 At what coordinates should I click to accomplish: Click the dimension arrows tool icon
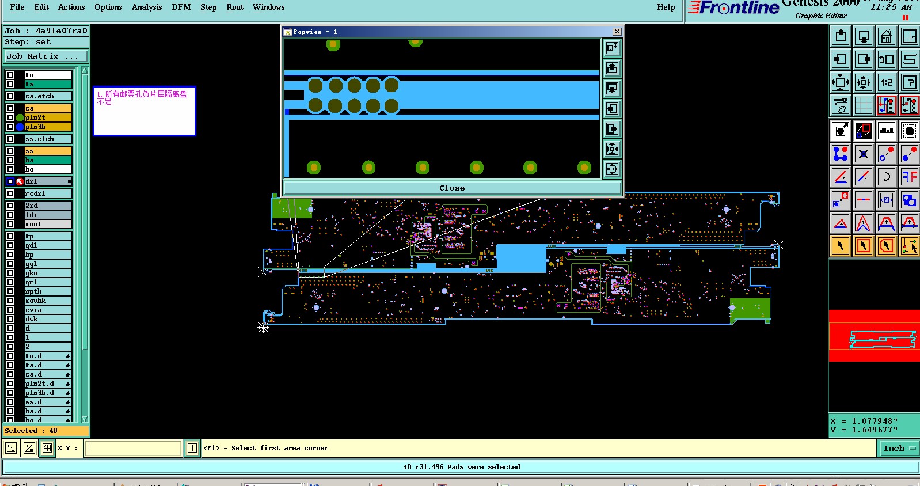pos(887,200)
